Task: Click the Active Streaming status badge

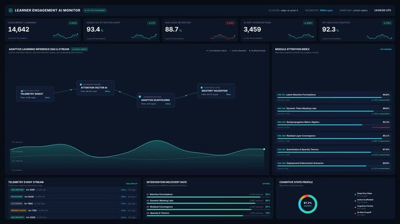Action: pos(95,11)
